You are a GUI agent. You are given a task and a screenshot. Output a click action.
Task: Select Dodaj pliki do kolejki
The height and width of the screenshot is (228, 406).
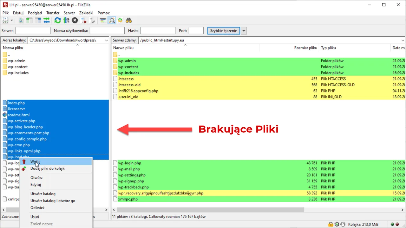click(48, 168)
